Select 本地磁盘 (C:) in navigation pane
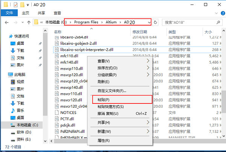This screenshot has width=226, height=152. (27, 125)
